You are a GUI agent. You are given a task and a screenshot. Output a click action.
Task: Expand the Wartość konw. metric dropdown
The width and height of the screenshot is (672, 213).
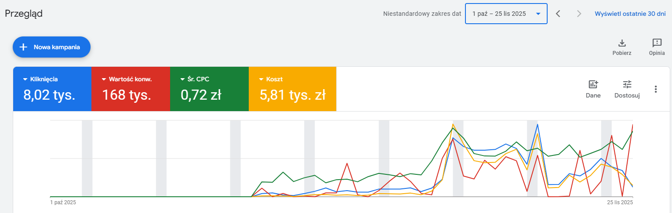click(x=104, y=79)
